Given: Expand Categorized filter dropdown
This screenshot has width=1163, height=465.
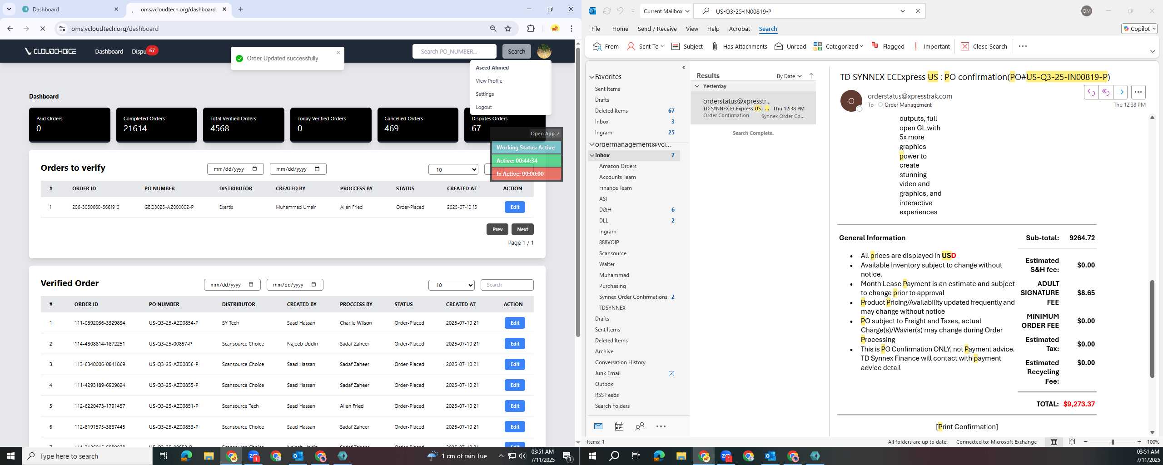Looking at the screenshot, I should (x=838, y=46).
